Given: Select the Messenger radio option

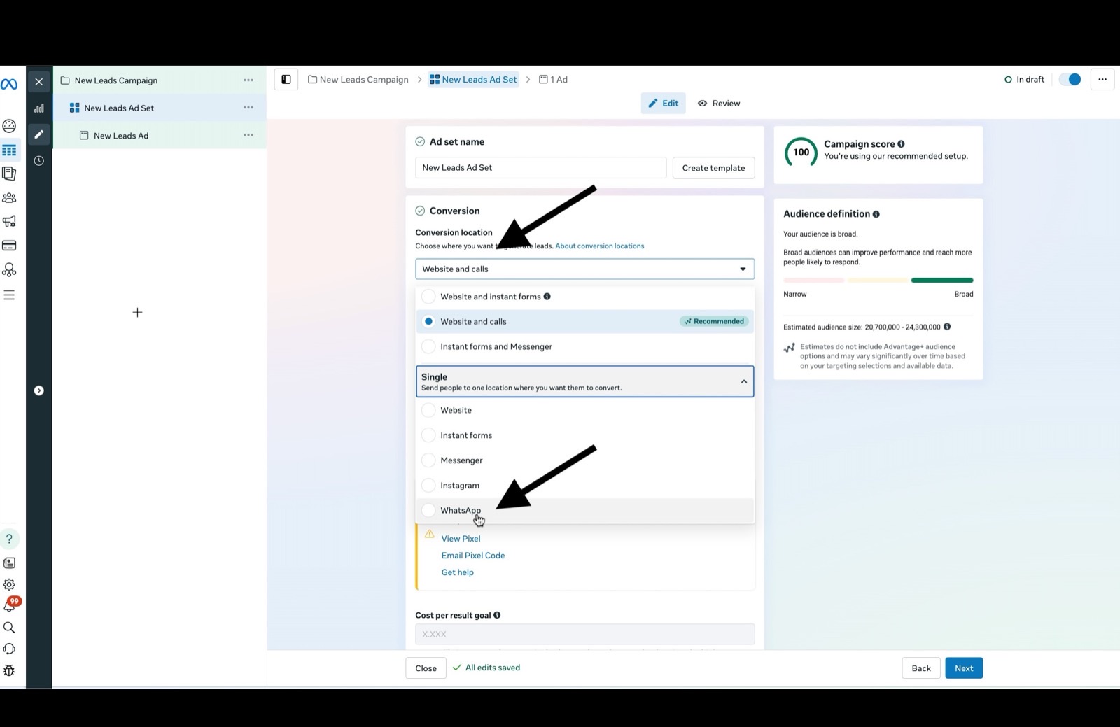Looking at the screenshot, I should [x=428, y=460].
